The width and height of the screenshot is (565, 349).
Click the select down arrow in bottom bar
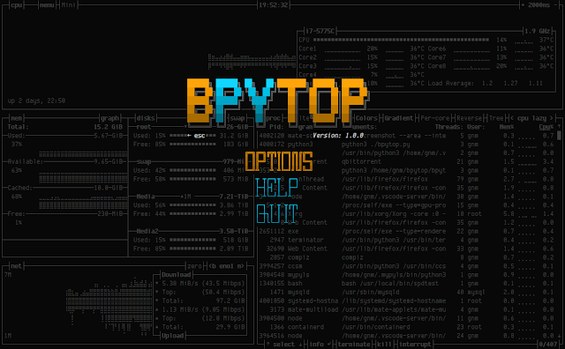tap(300, 345)
